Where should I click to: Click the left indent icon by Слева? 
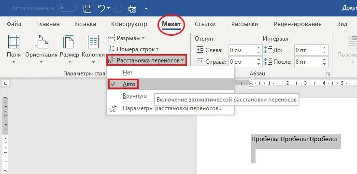pos(200,50)
